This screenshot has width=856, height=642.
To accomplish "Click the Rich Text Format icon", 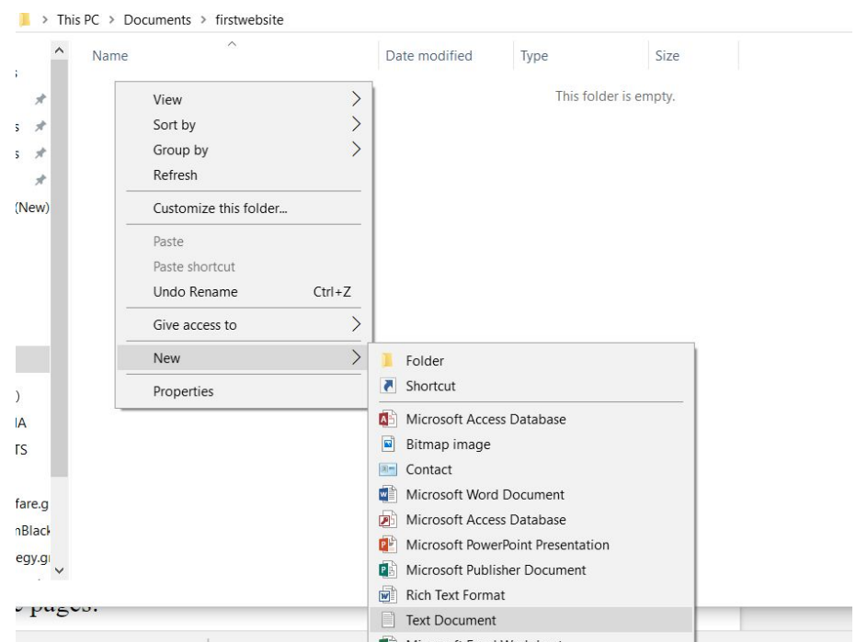I will pyautogui.click(x=387, y=595).
